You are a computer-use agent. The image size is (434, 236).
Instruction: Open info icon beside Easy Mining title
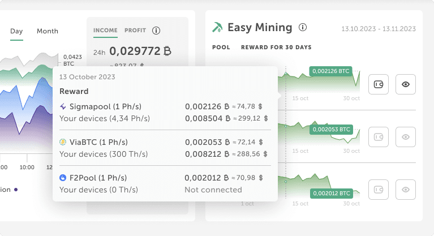tap(303, 27)
